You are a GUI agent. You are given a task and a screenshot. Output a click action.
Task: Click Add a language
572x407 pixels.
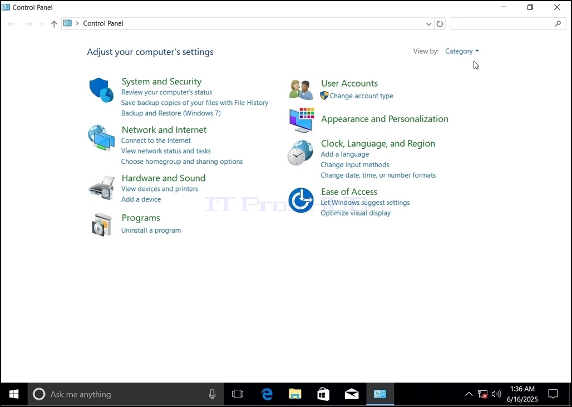[345, 154]
